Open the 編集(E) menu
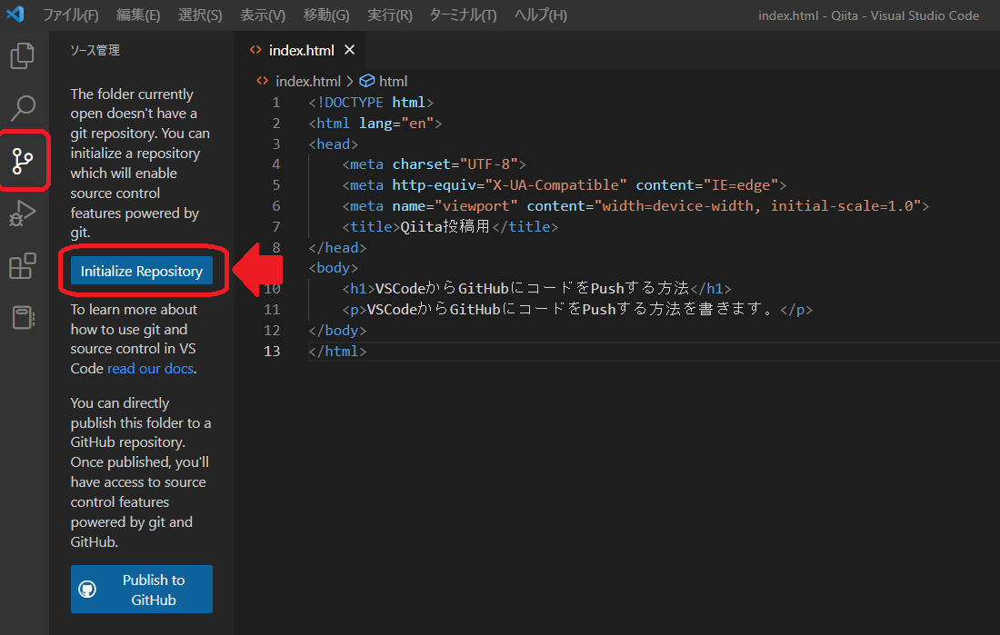 tap(138, 15)
